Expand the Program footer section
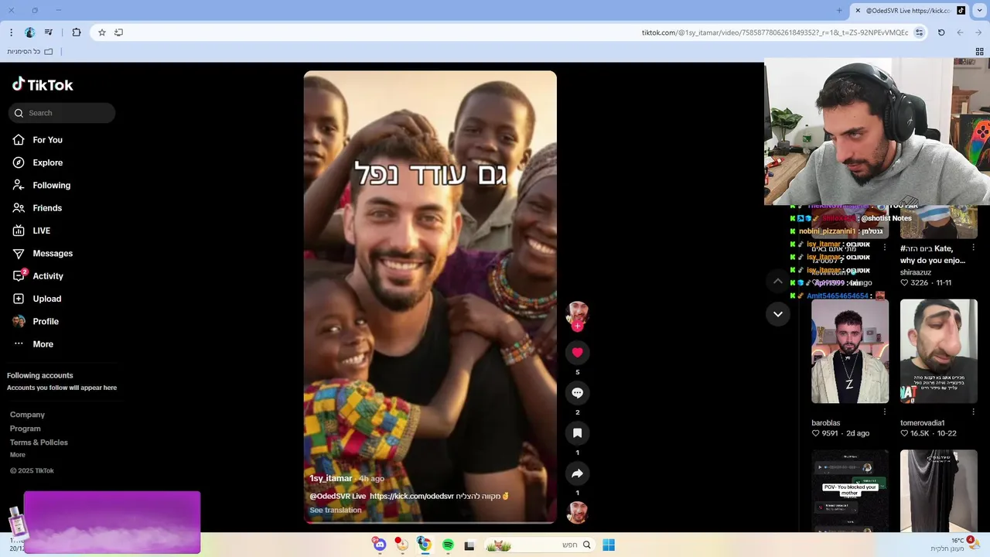 tap(25, 429)
